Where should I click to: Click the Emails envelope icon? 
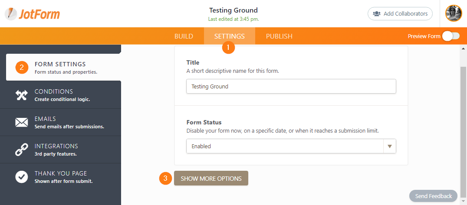(x=21, y=122)
